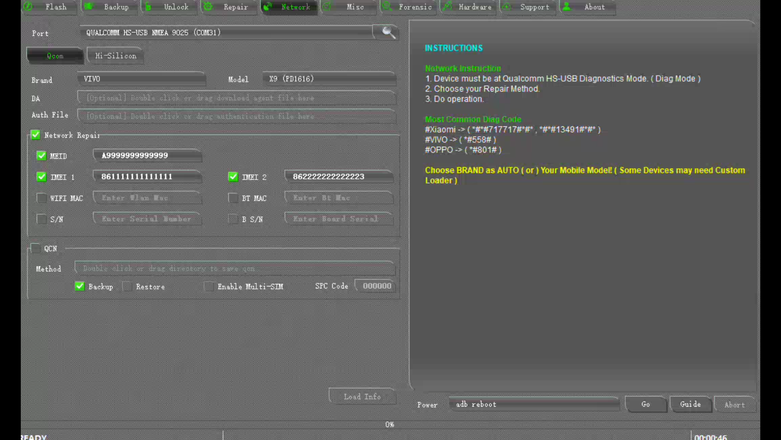Viewport: 781px width, 440px height.
Task: Click the Go button
Action: tap(646, 404)
